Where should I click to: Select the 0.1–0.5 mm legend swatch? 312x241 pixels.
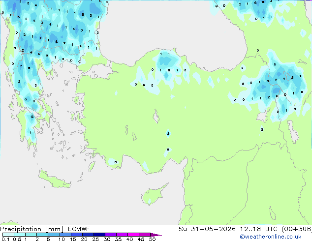[x=8, y=235]
